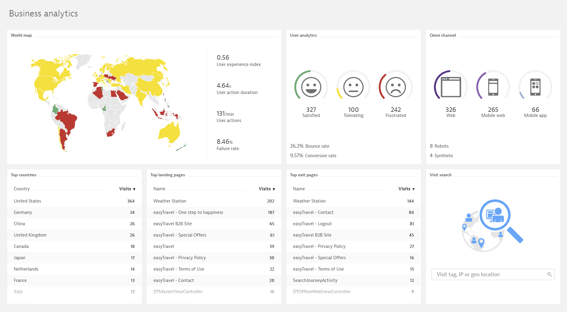The image size is (567, 312).
Task: Click the Frustrated sad face icon
Action: 396,87
